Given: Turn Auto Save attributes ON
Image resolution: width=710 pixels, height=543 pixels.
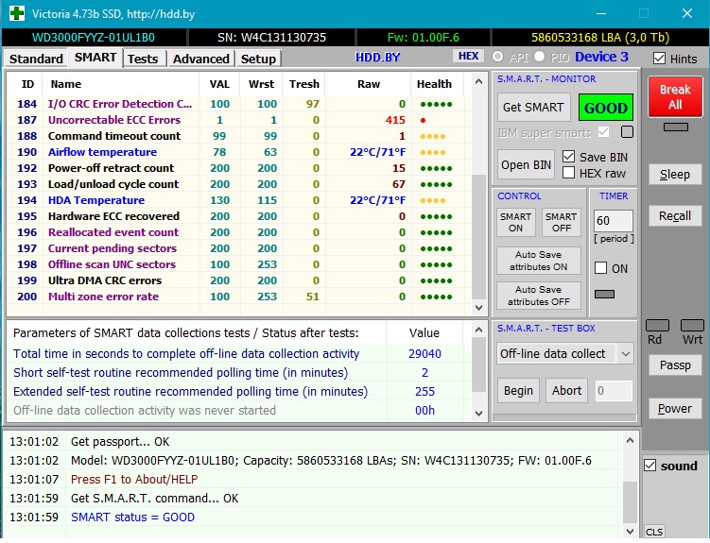Looking at the screenshot, I should (538, 261).
